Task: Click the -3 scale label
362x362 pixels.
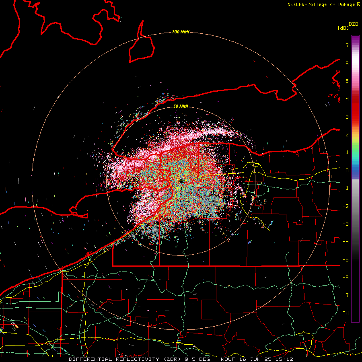Action: (346, 224)
